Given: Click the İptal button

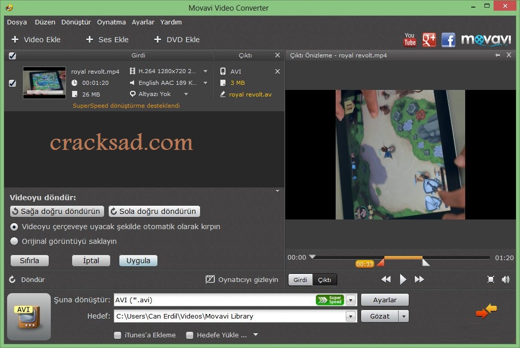Looking at the screenshot, I should [91, 261].
